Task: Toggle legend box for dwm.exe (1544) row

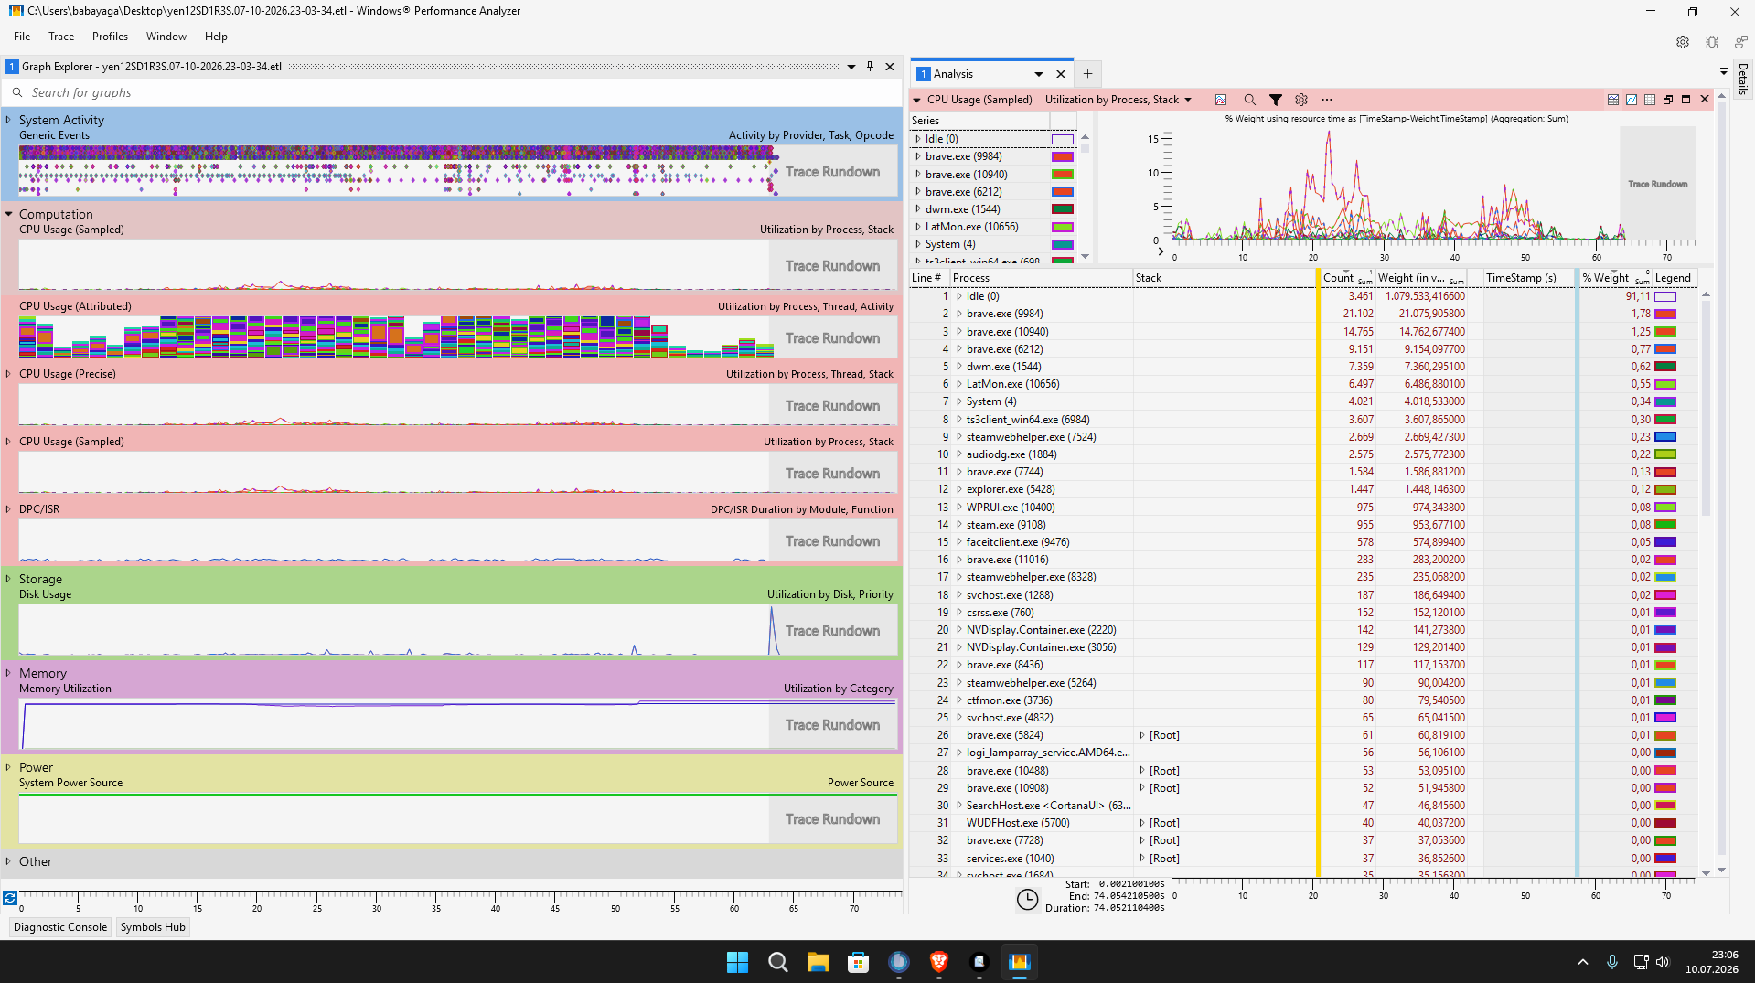Action: click(1665, 367)
